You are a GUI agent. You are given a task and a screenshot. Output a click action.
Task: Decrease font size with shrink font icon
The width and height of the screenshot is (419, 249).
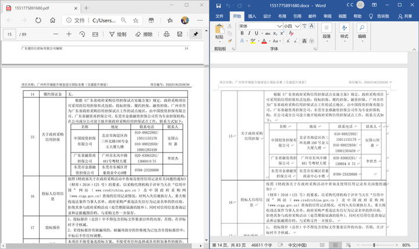click(x=295, y=41)
